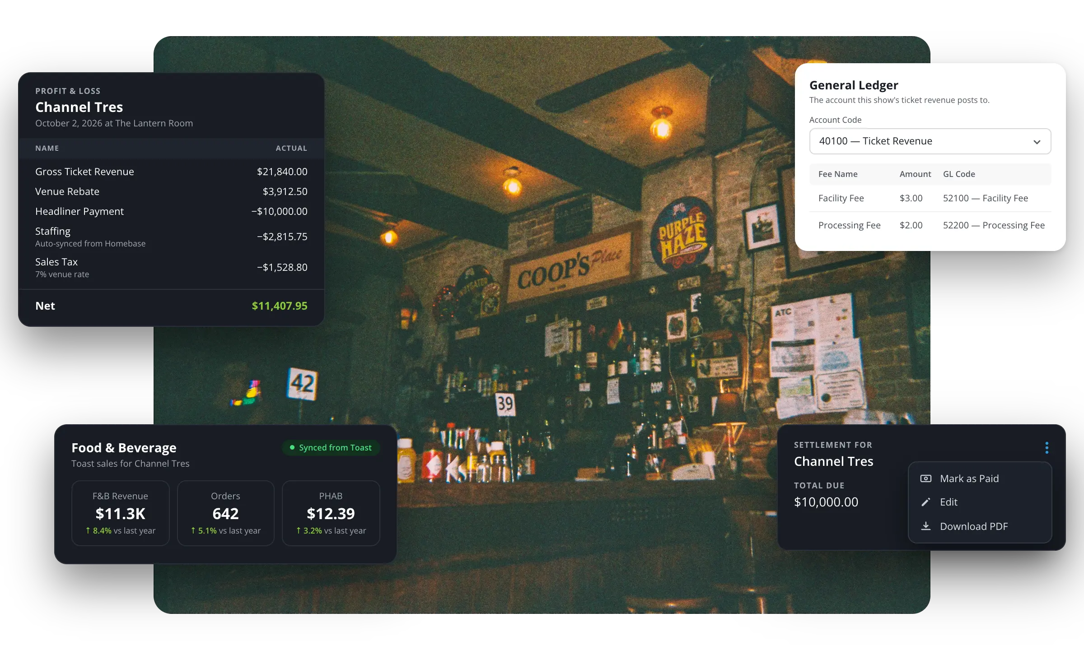Click the Channel Tres settlement title
The image size is (1084, 650).
pyautogui.click(x=833, y=461)
